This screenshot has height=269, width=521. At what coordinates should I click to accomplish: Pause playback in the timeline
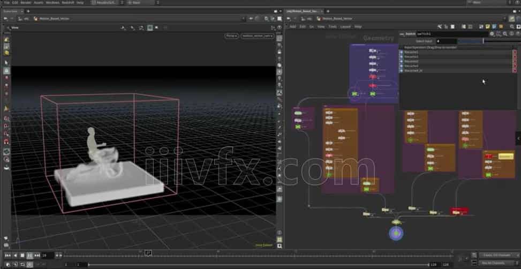point(29,256)
